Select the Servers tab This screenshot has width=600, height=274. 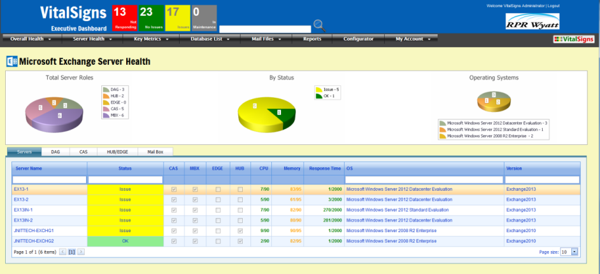pos(24,152)
